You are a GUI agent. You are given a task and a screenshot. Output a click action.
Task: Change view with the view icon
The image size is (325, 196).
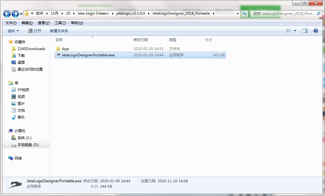tap(289, 31)
